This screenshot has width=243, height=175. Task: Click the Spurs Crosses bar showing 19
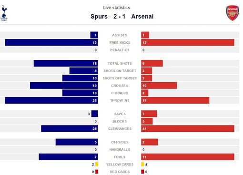[x=64, y=86]
